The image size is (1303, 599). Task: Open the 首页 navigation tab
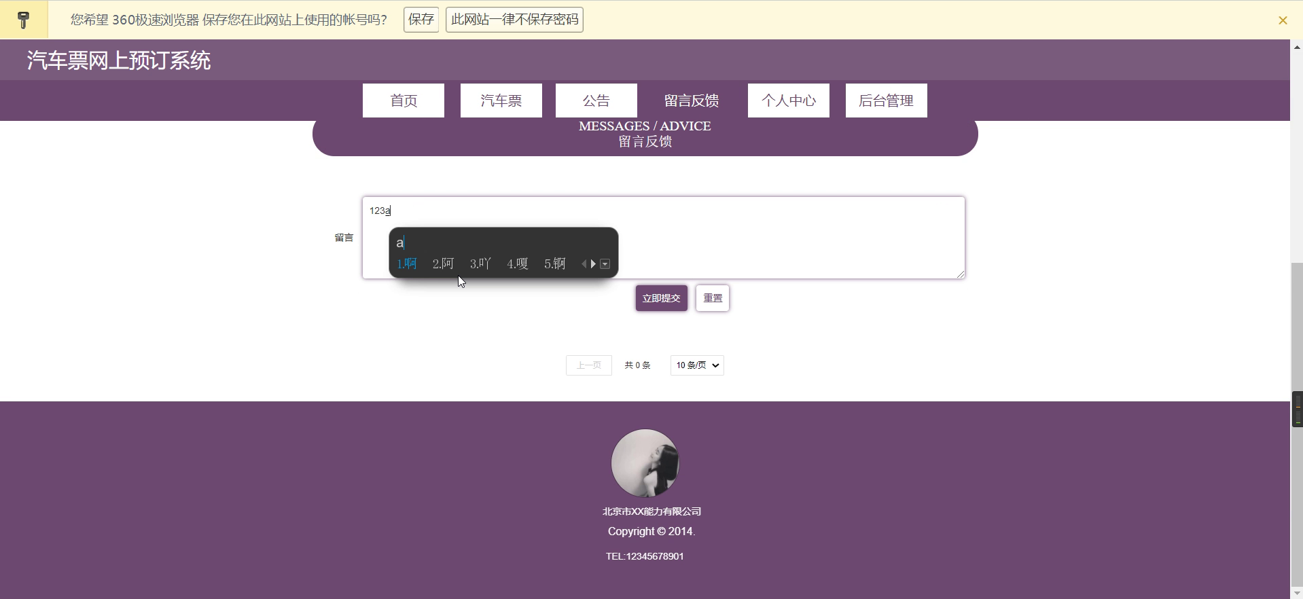[x=404, y=101]
